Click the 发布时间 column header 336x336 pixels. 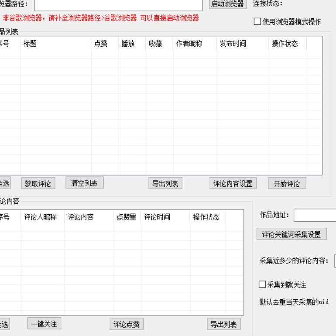tap(242, 44)
